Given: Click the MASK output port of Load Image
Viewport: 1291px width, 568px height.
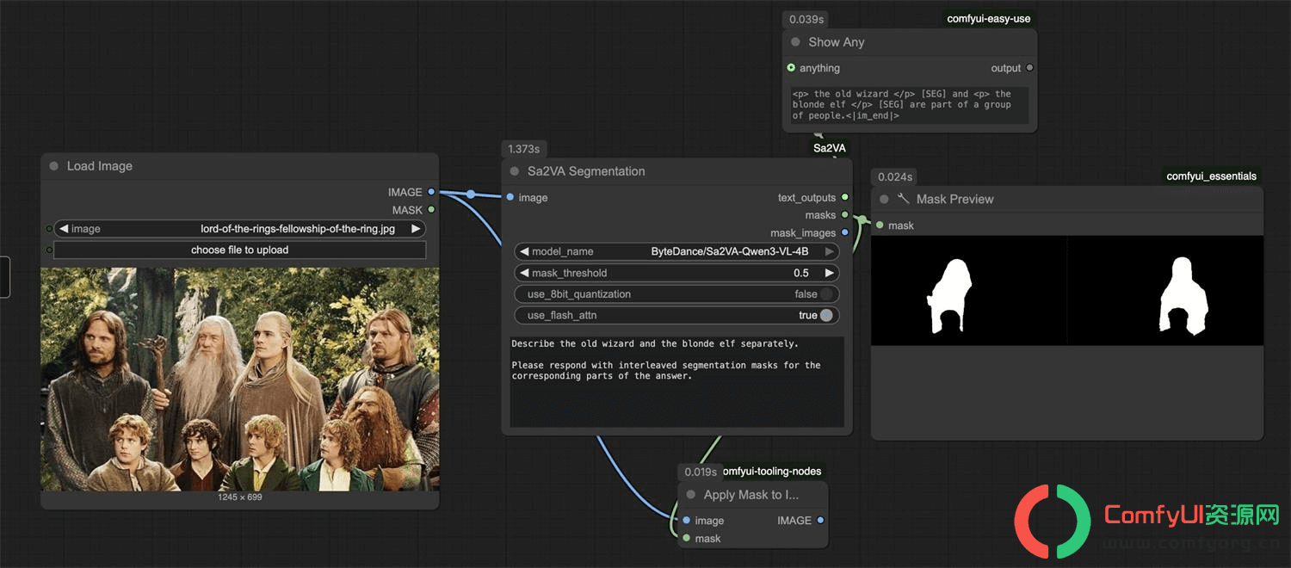Looking at the screenshot, I should pyautogui.click(x=431, y=209).
